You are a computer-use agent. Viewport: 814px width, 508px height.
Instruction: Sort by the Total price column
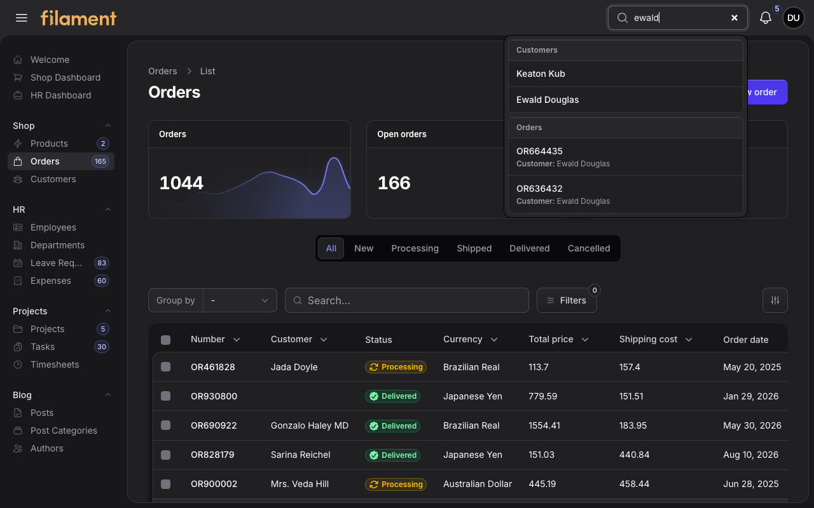point(559,340)
